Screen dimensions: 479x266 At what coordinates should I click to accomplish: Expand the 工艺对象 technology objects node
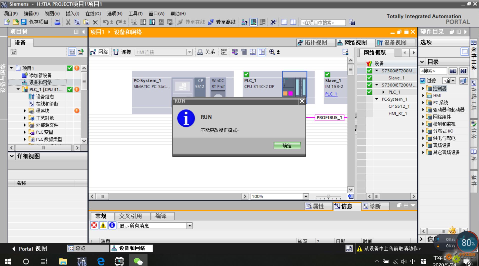[25, 118]
